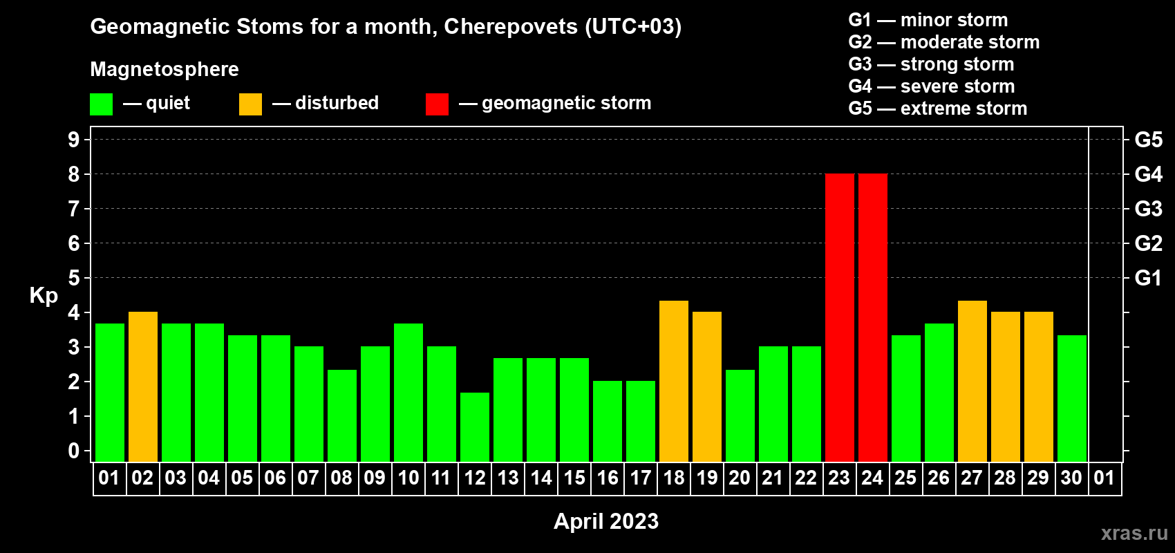Image resolution: width=1175 pixels, height=553 pixels.
Task: Click the green bar for April 01
Action: (110, 393)
